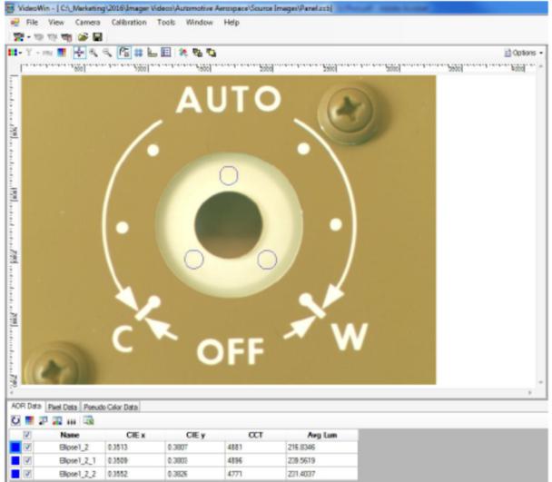Click the color gradient icon in AOI toolbar
Viewport: 552px width, 482px height.
tap(29, 420)
